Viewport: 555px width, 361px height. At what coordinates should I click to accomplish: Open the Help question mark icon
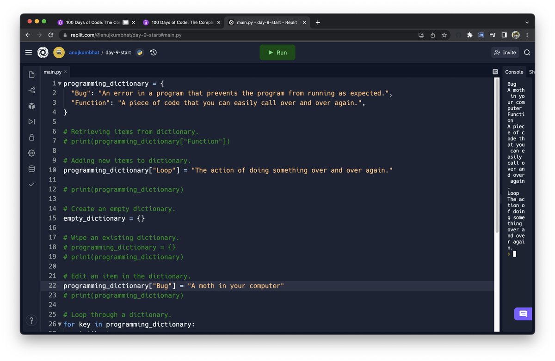31,320
